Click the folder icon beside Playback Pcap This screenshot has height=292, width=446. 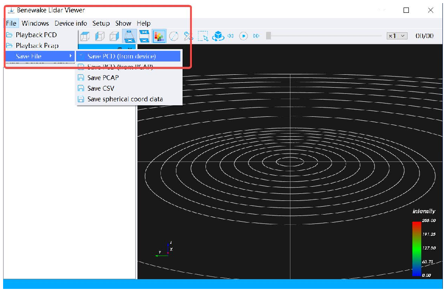click(9, 46)
